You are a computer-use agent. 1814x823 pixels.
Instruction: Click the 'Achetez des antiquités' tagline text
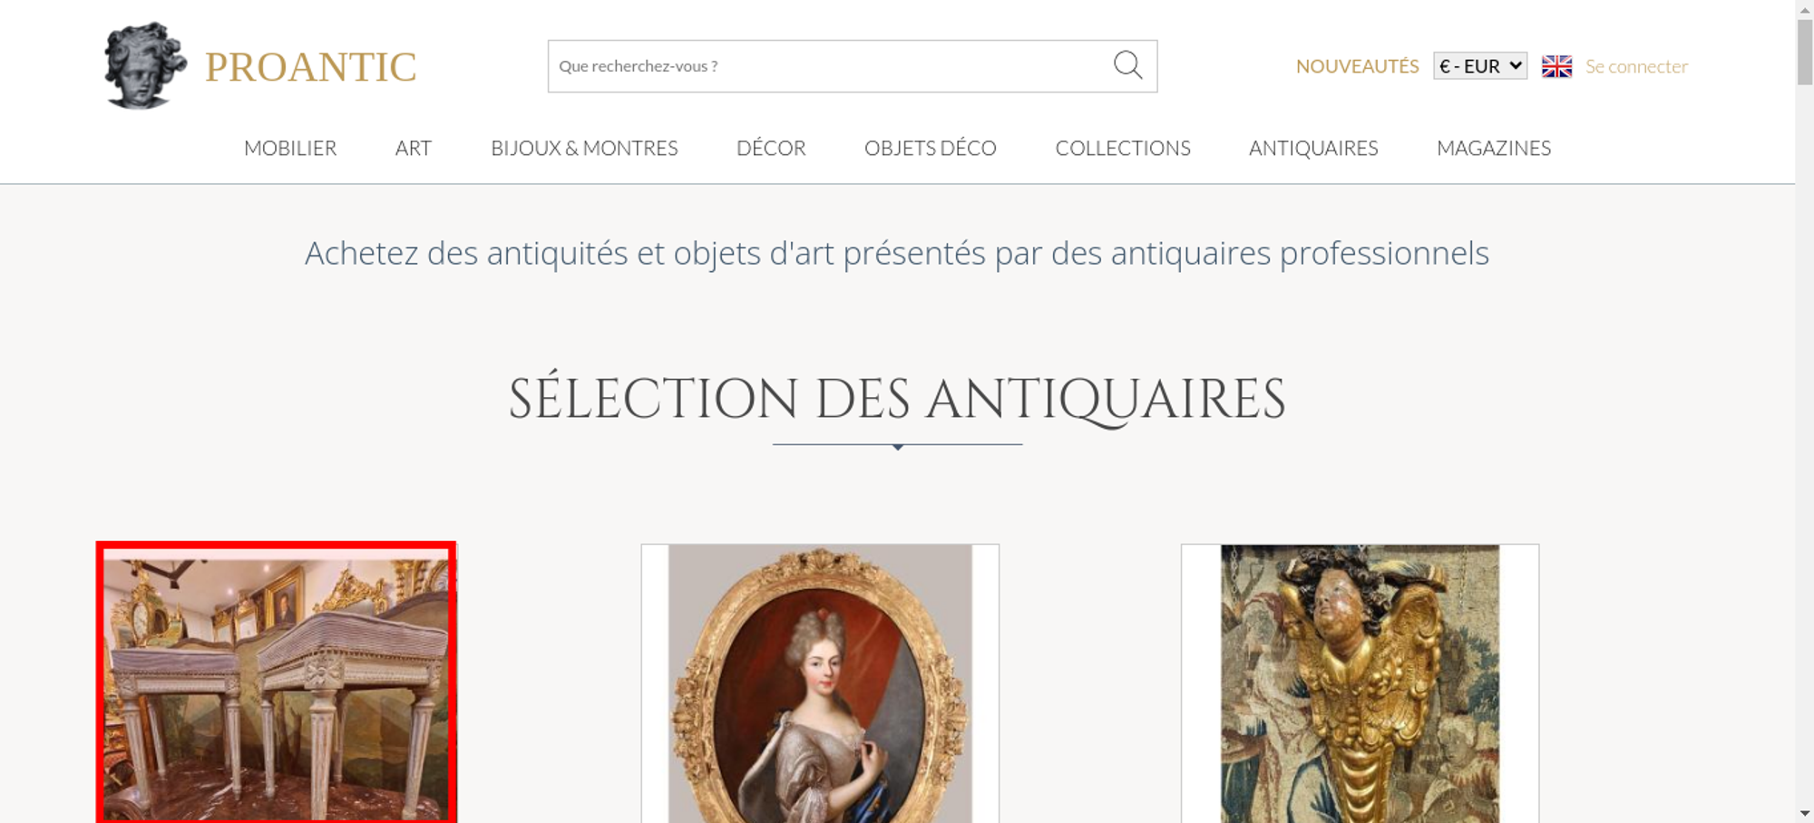[x=897, y=254]
